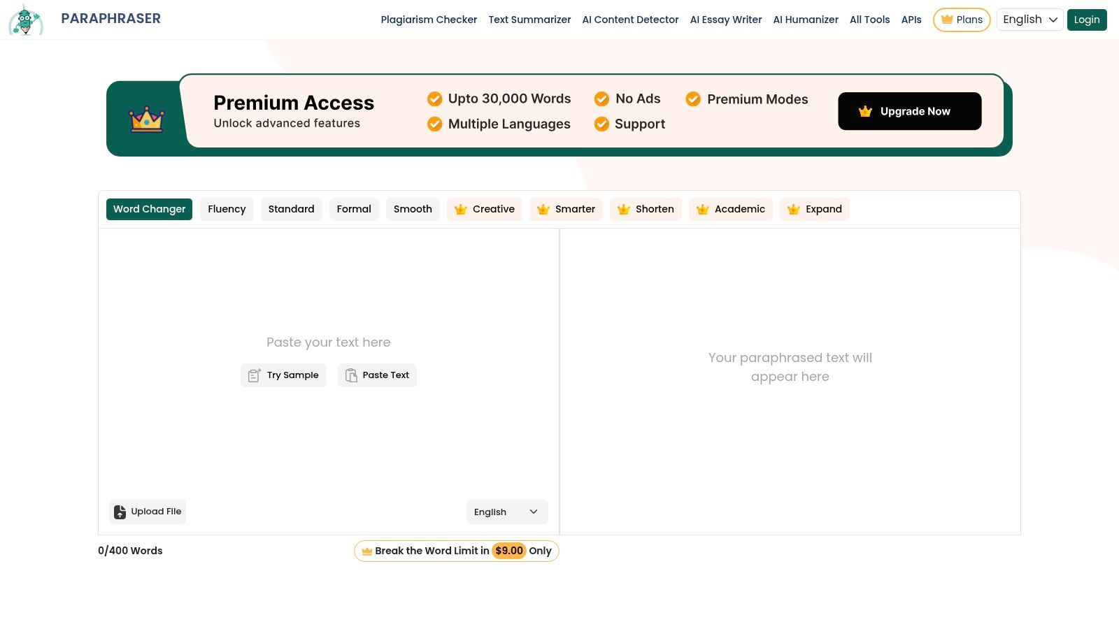Viewport: 1119px width, 629px height.
Task: Click the crown icon beside Creative mode
Action: click(x=461, y=209)
